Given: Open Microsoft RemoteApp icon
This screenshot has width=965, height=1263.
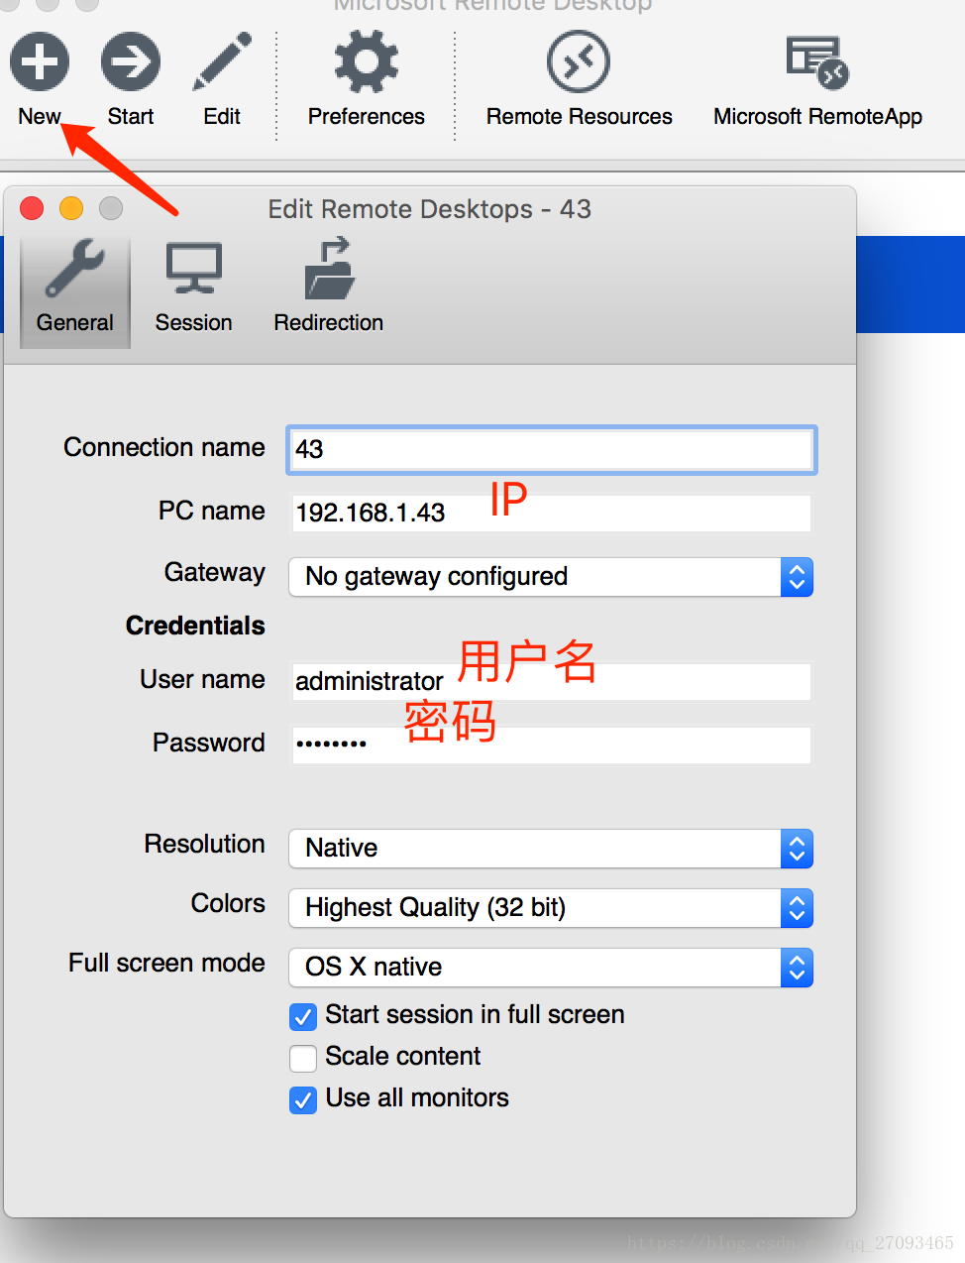Looking at the screenshot, I should 817,61.
